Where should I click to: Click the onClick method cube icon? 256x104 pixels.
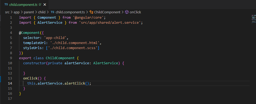[127, 12]
